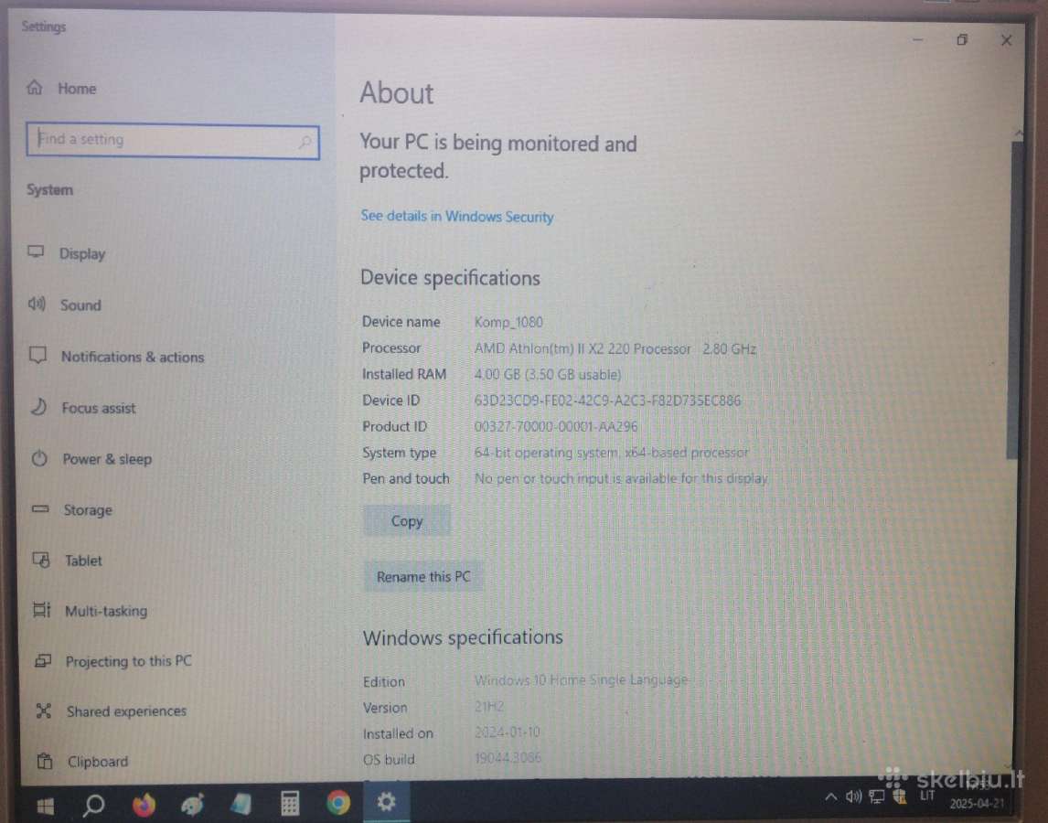Click the Version value 21H2

488,707
